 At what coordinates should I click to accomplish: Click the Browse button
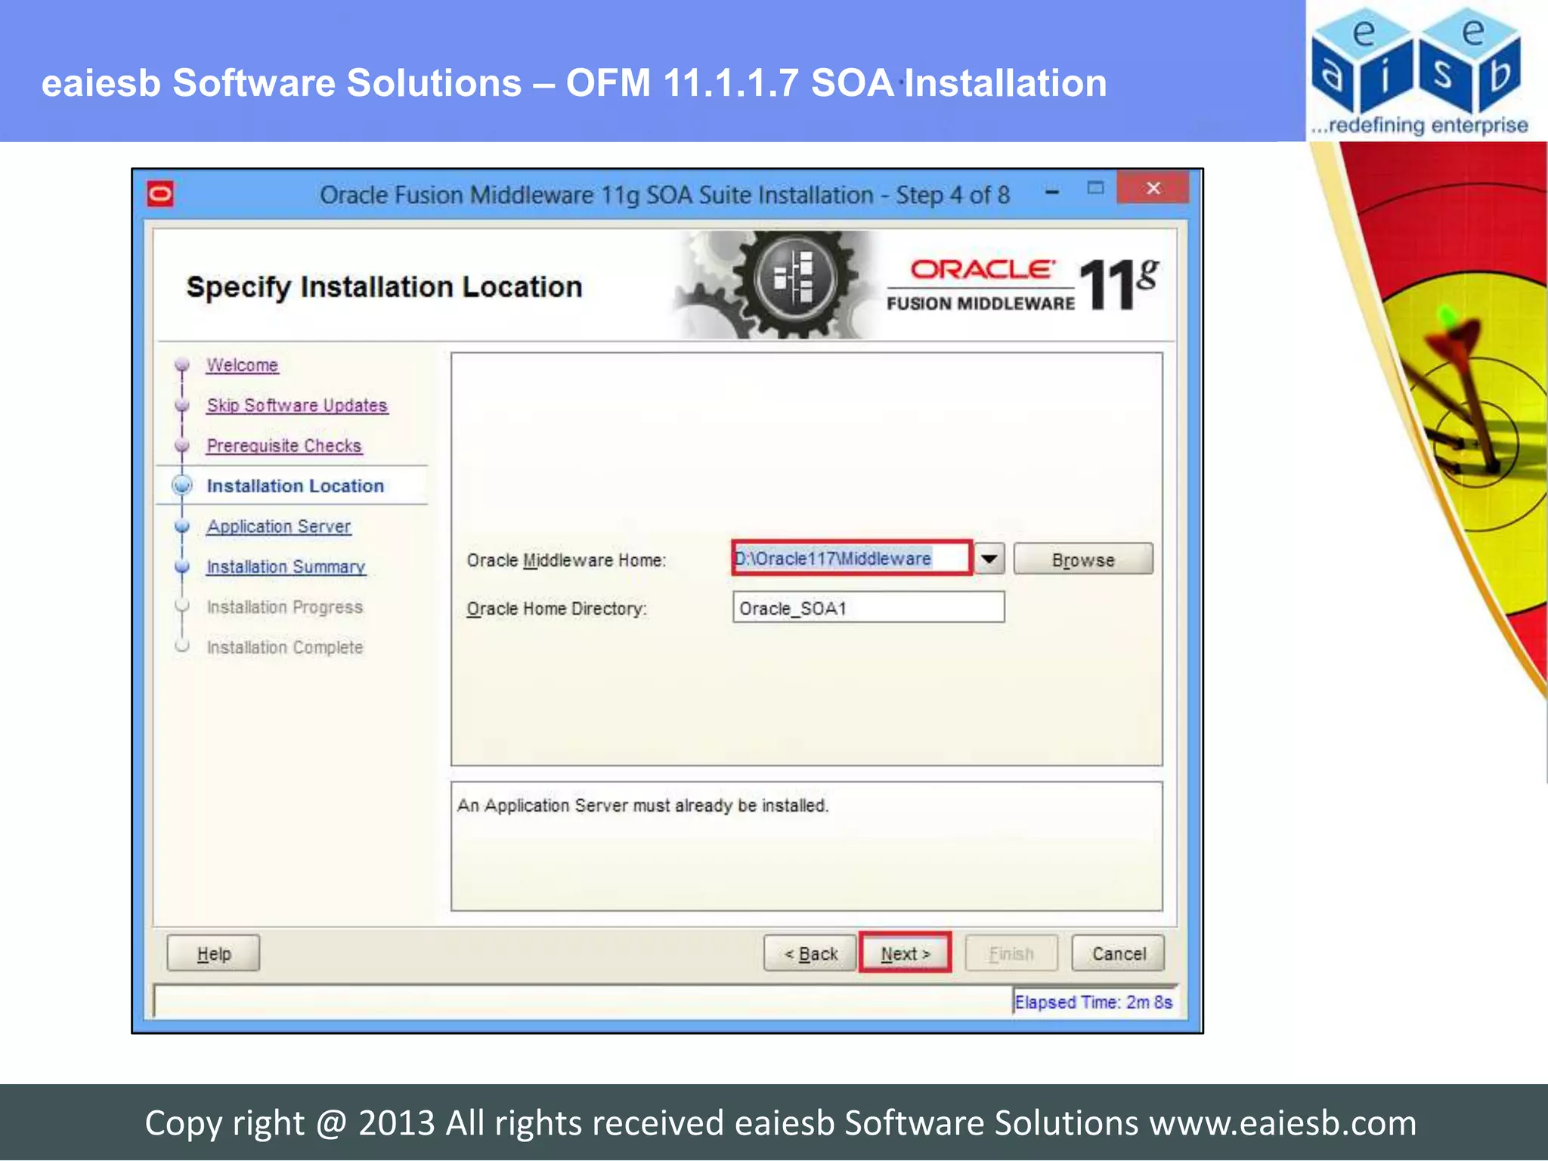[x=1083, y=560]
